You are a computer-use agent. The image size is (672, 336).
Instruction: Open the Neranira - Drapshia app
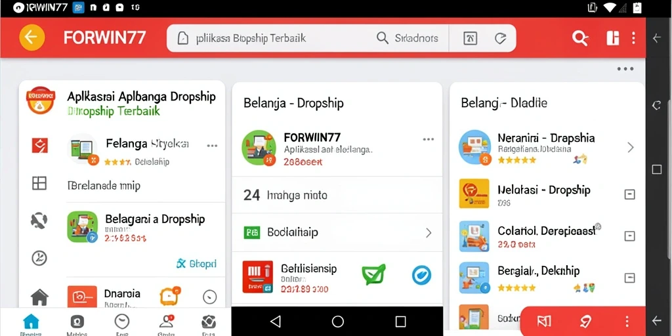point(474,148)
